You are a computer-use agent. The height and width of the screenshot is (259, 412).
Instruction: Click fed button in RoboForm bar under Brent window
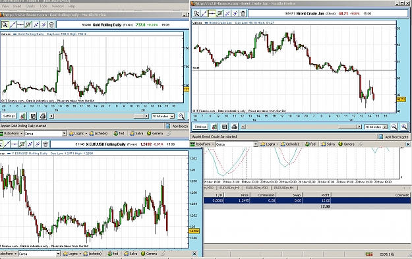coord(310,144)
